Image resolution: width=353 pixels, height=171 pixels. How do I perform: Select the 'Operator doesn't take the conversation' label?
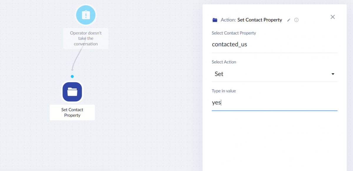pyautogui.click(x=86, y=38)
